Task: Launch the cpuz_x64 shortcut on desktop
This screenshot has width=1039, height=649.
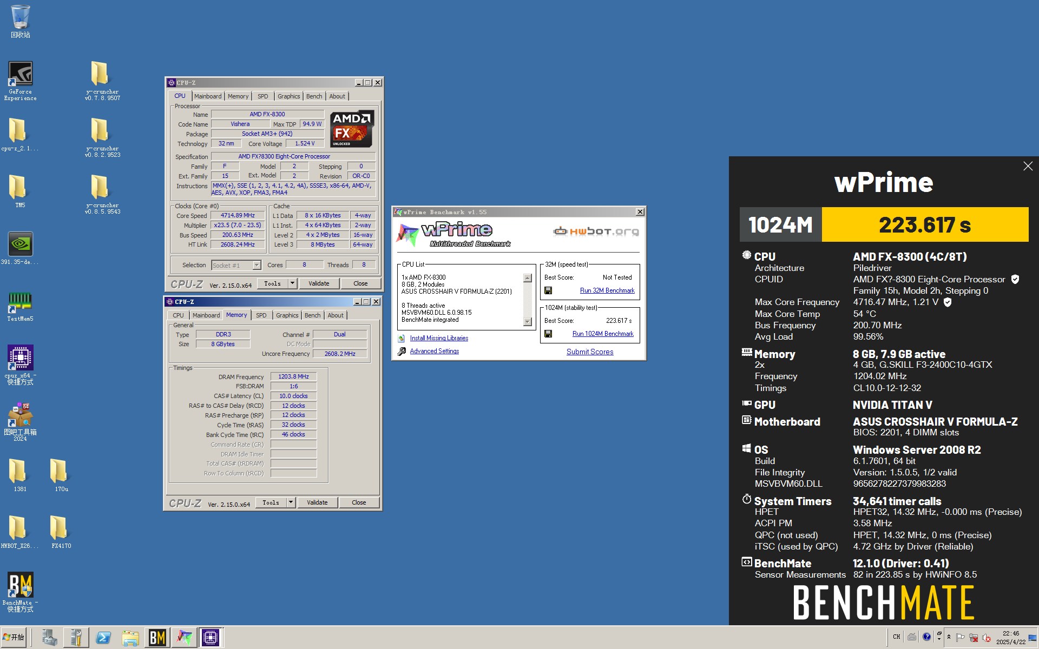Action: (20, 365)
